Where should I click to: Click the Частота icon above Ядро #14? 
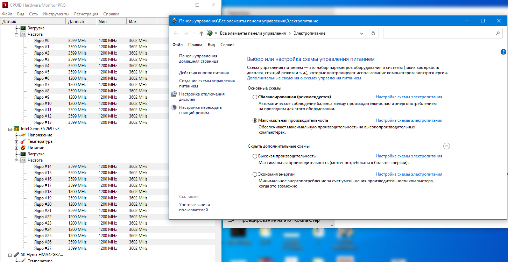(x=23, y=160)
